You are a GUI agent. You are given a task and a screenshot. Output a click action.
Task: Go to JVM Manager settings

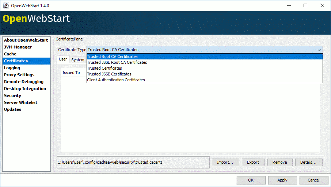[18, 47]
